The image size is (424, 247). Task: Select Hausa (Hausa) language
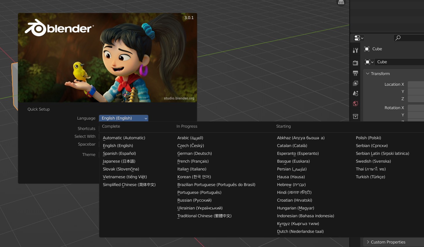pos(291,177)
